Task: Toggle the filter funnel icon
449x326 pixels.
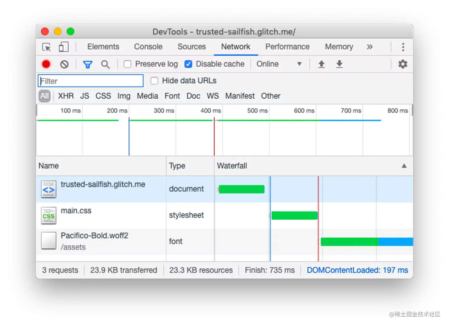Action: point(87,64)
